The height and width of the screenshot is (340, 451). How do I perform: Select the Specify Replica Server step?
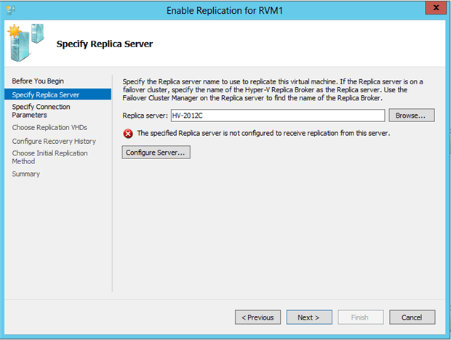(x=46, y=94)
